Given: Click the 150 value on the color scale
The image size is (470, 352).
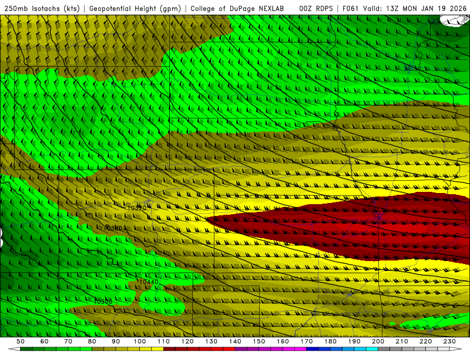Looking at the screenshot, I should click(259, 341).
